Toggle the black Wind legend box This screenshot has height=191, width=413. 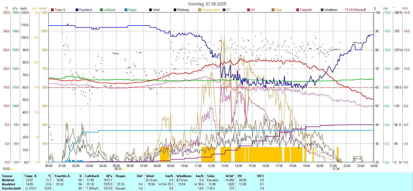click(150, 10)
